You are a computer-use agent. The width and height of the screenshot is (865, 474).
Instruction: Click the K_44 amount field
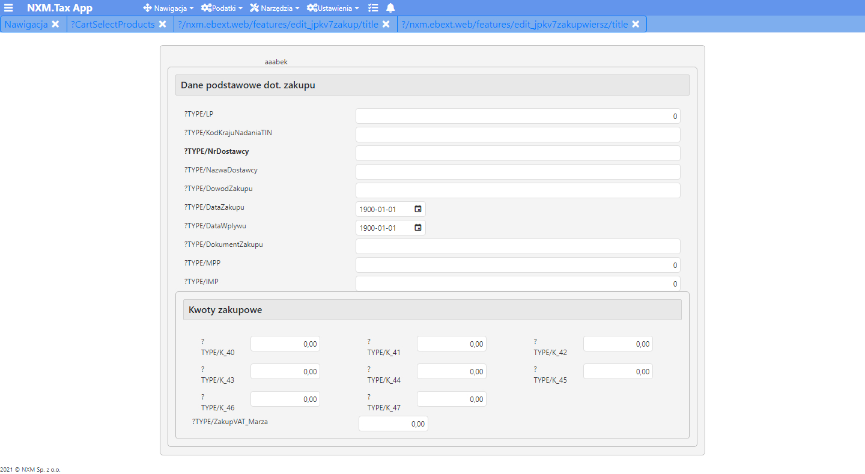point(452,371)
